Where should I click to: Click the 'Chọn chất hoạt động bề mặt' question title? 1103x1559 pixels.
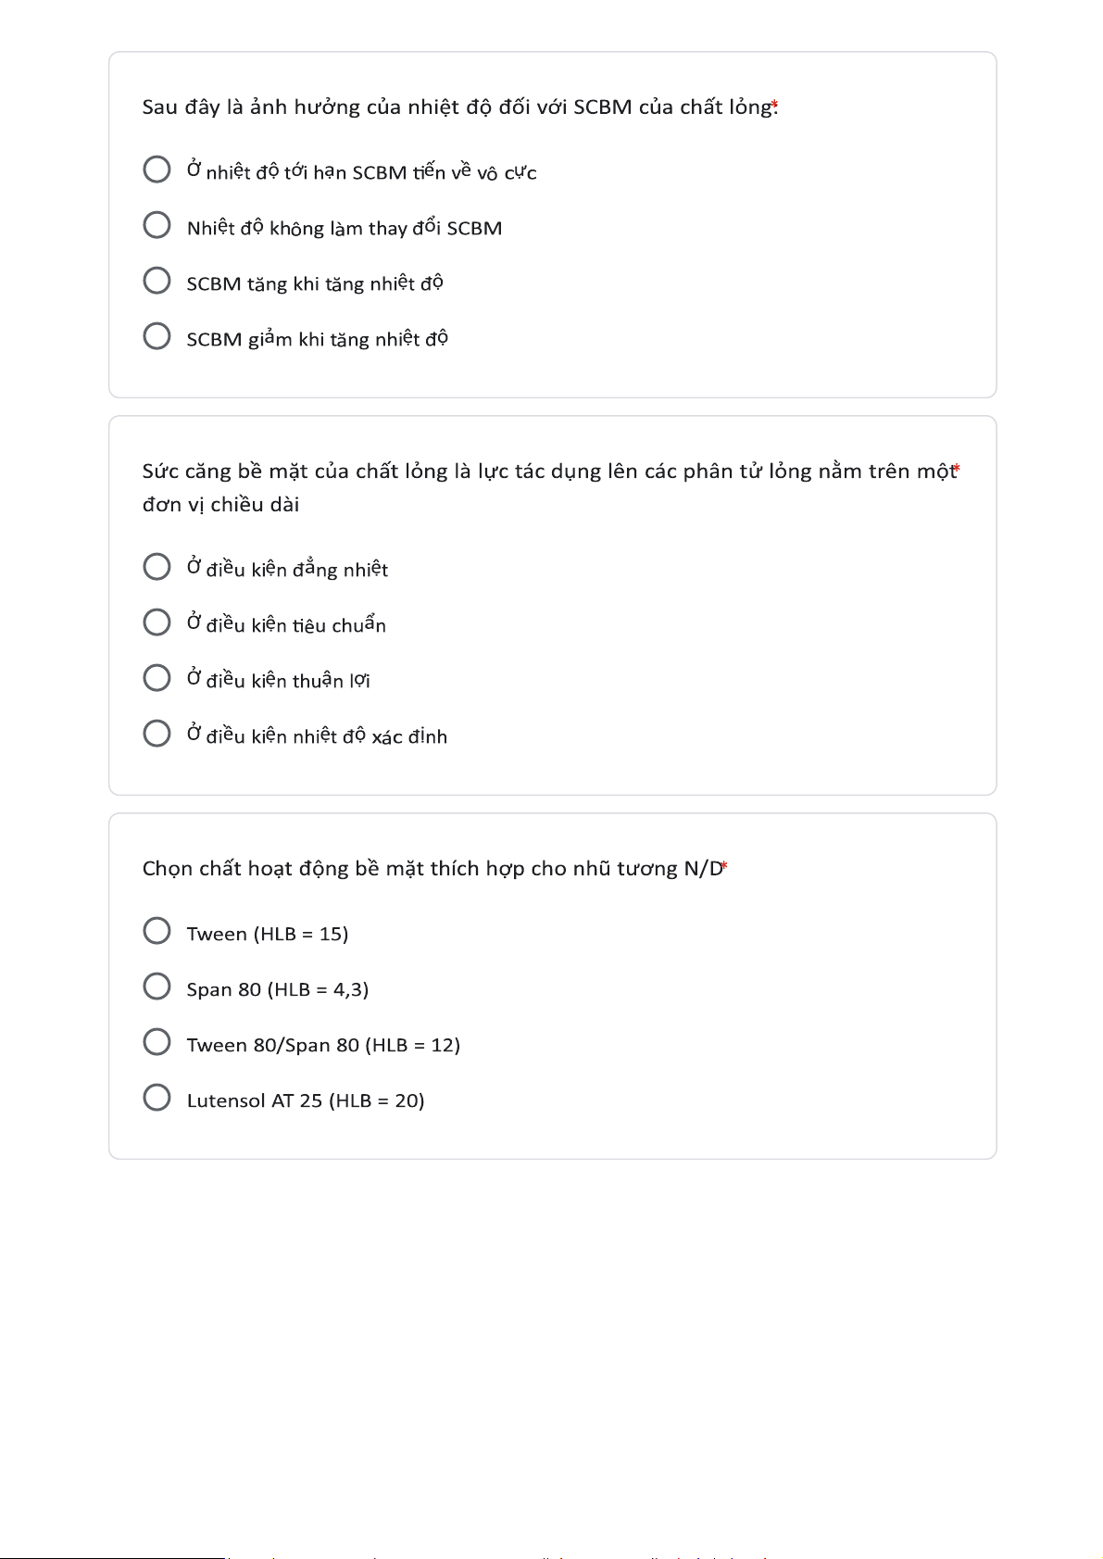[x=431, y=869]
